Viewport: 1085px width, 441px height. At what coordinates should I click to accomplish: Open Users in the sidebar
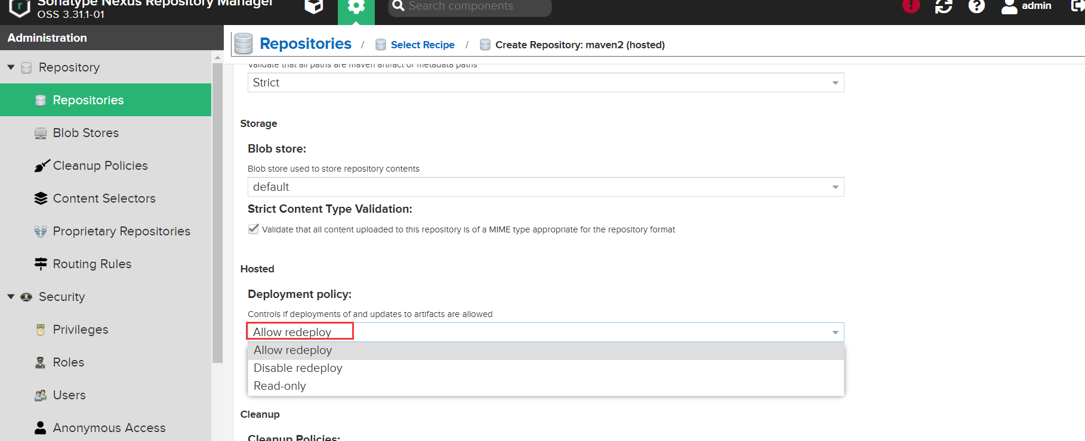(106, 395)
